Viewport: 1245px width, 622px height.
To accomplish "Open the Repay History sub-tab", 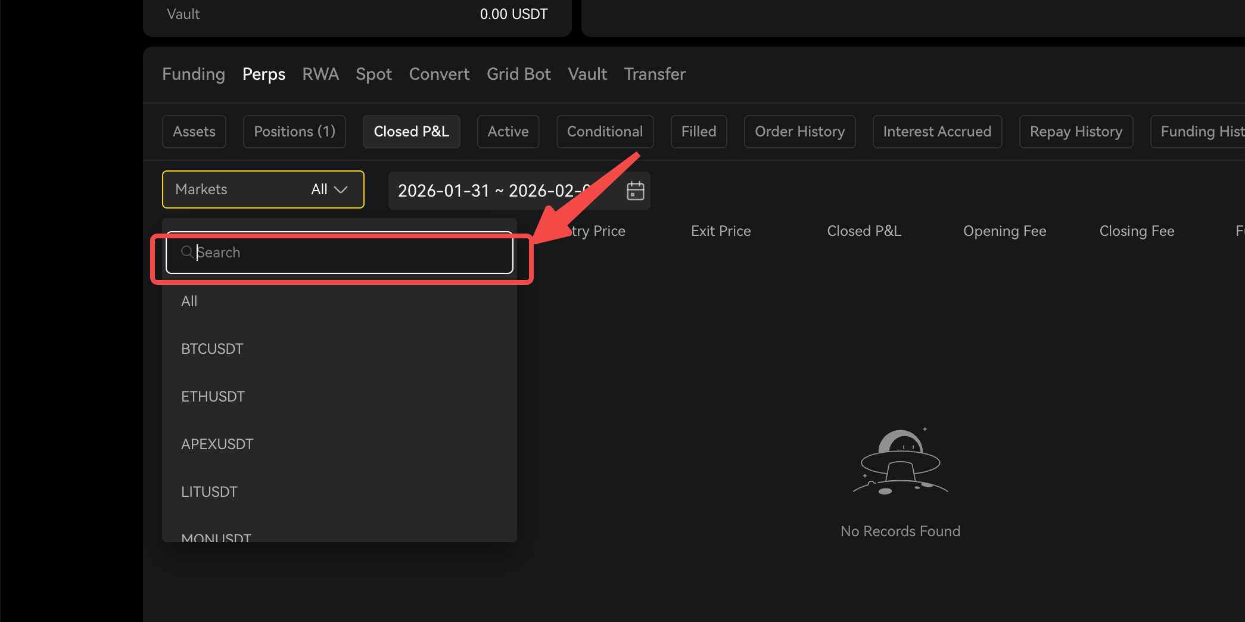I will (1076, 131).
